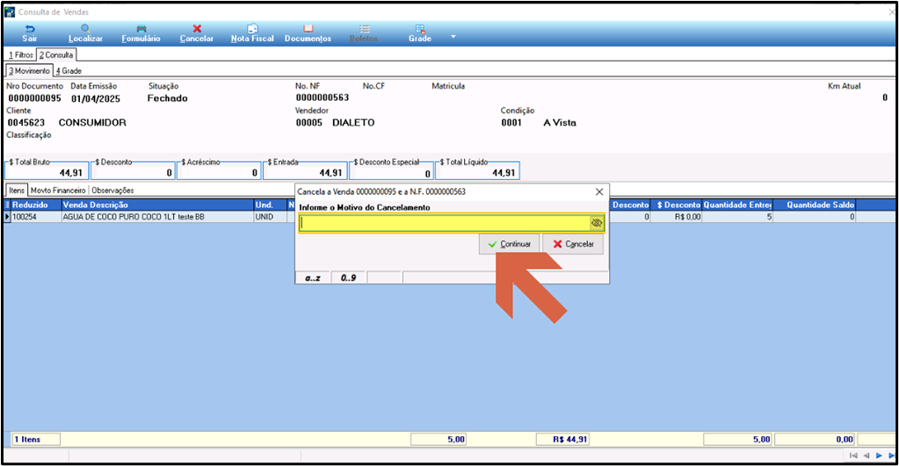Click the R$ 0,00 discount cell
Image resolution: width=899 pixels, height=466 pixels.
click(677, 217)
